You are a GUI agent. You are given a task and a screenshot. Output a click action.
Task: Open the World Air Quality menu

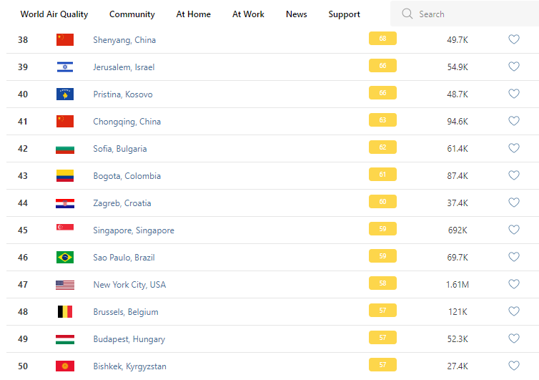coord(54,14)
